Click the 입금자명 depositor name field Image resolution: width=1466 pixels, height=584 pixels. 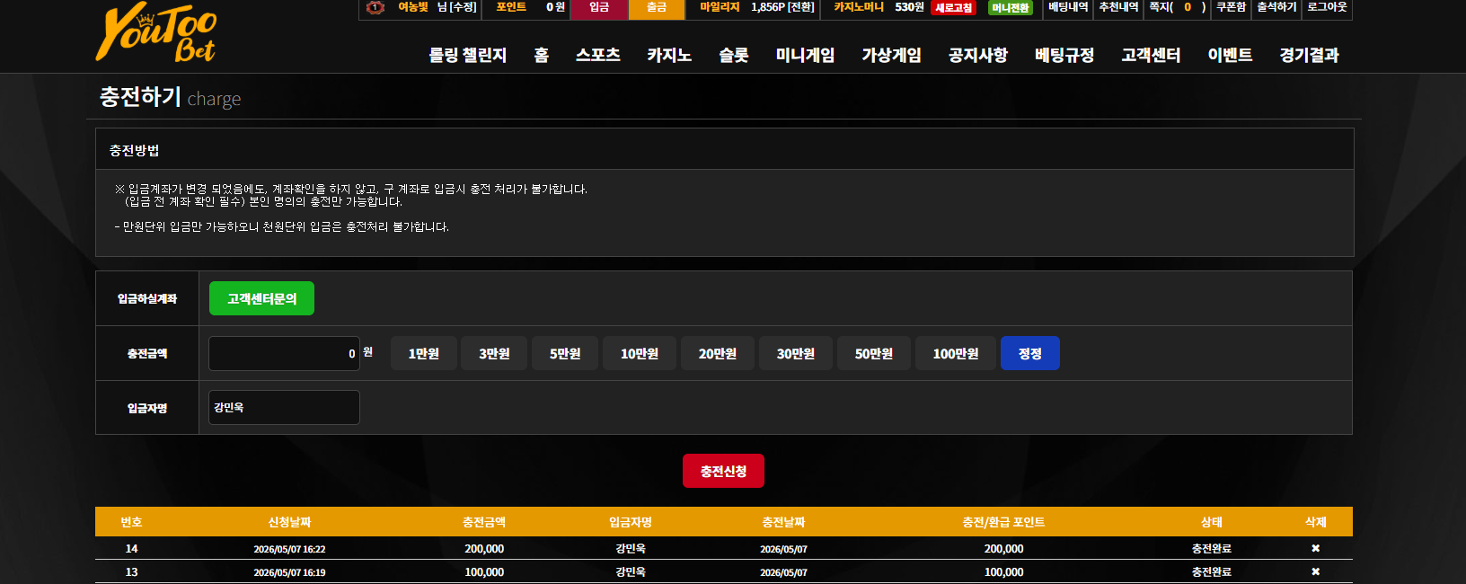[284, 407]
